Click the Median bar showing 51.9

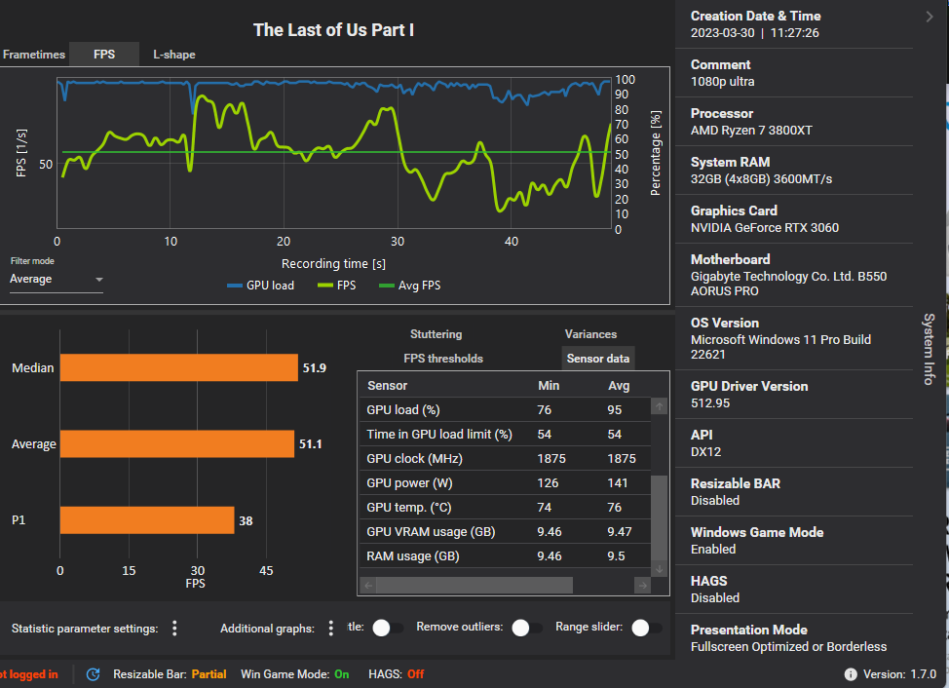179,367
